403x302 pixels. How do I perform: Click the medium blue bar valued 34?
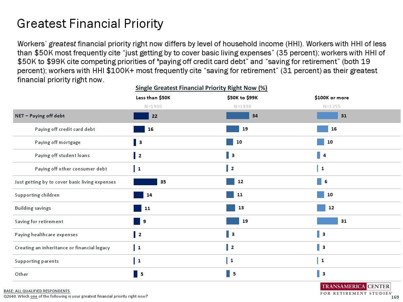(x=237, y=116)
